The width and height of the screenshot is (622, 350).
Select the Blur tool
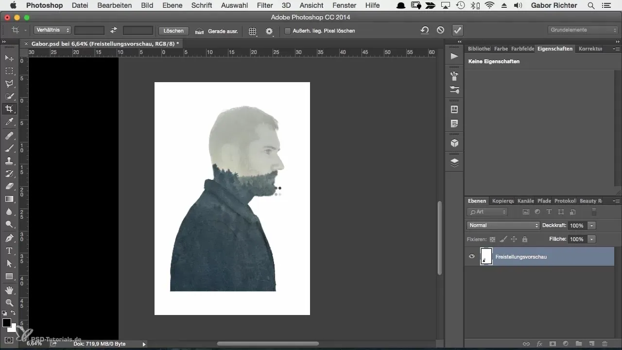[9, 211]
